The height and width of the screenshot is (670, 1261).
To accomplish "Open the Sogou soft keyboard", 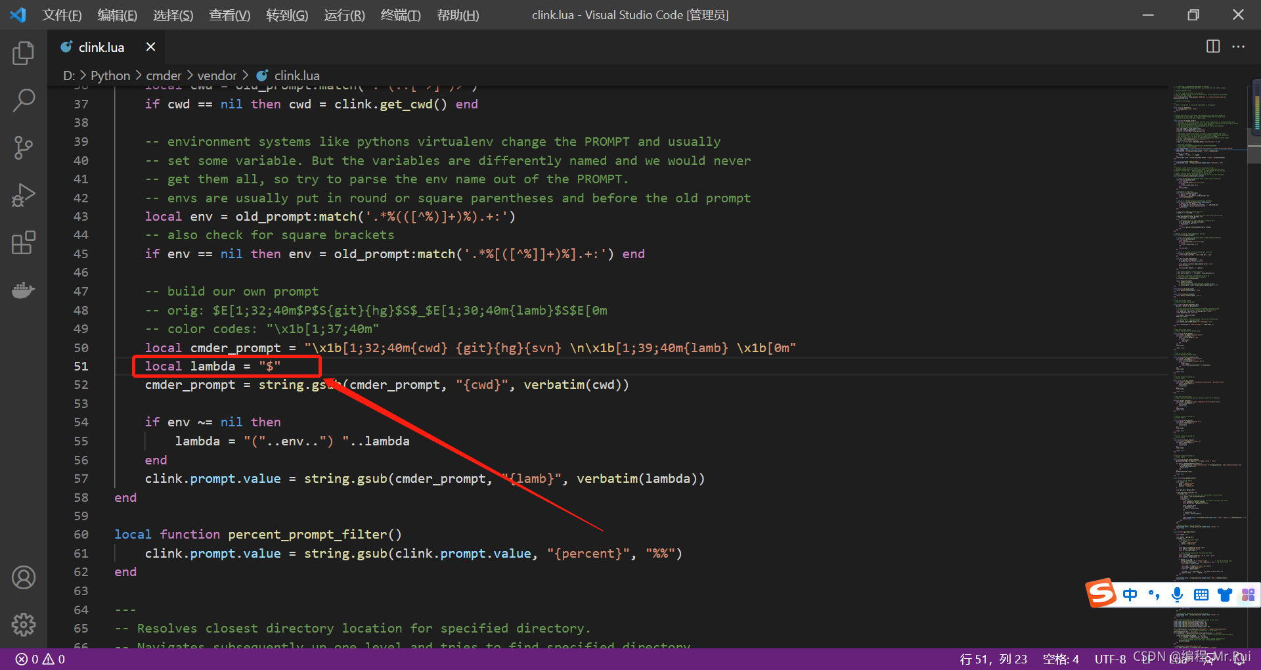I will click(1201, 594).
